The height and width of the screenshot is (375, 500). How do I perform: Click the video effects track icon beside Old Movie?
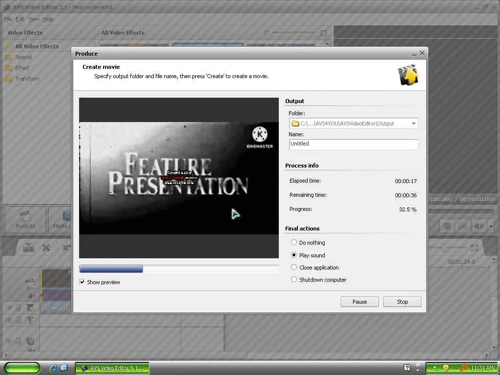point(30,308)
